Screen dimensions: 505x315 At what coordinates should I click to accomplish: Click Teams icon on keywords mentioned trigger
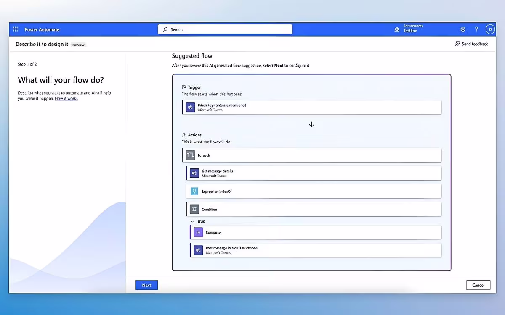click(x=190, y=107)
